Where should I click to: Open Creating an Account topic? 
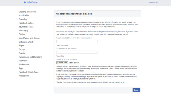[x=28, y=12]
